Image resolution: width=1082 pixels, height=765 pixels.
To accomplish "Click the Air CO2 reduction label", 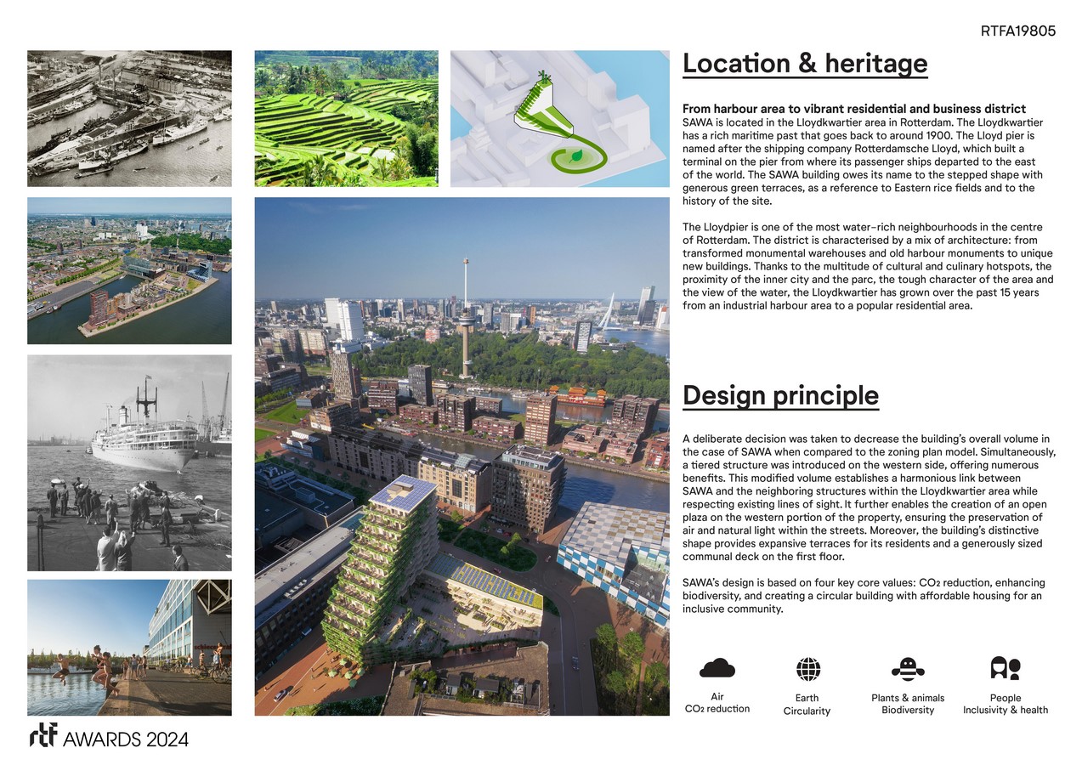I will (717, 704).
